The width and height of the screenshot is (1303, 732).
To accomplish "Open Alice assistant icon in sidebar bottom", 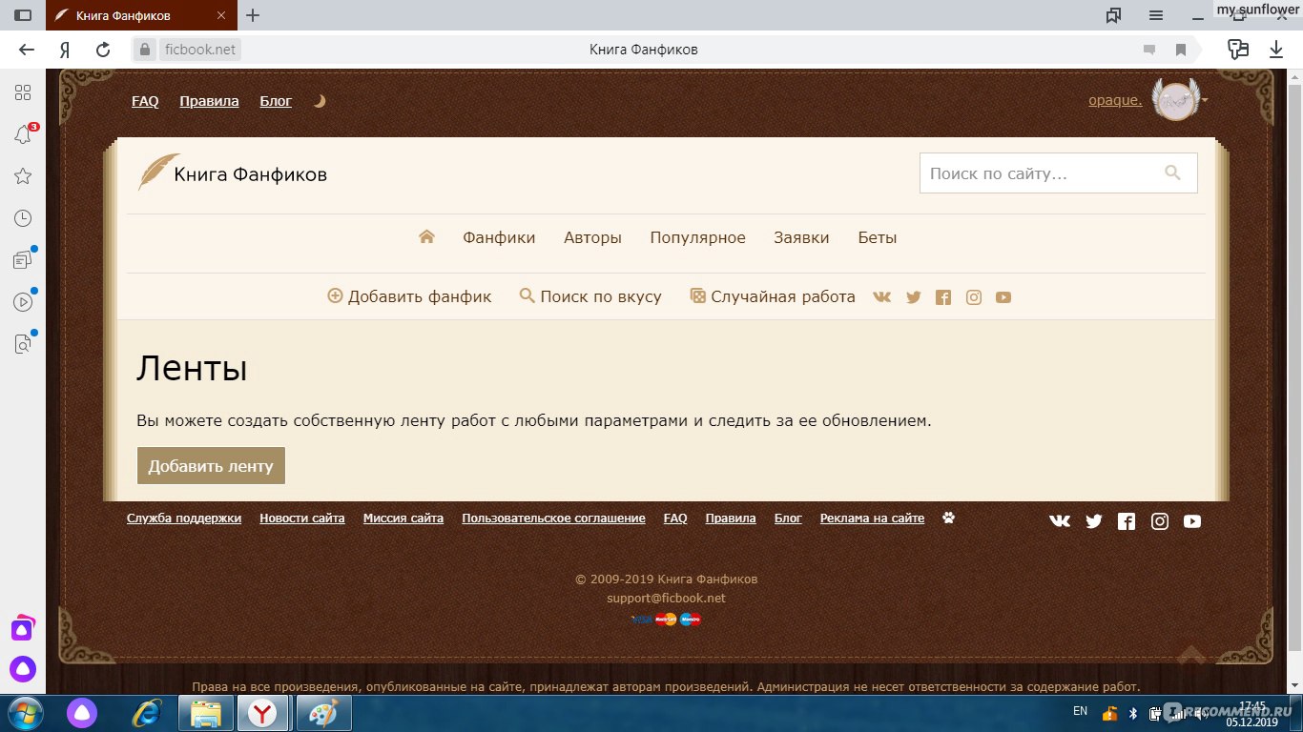I will point(23,668).
